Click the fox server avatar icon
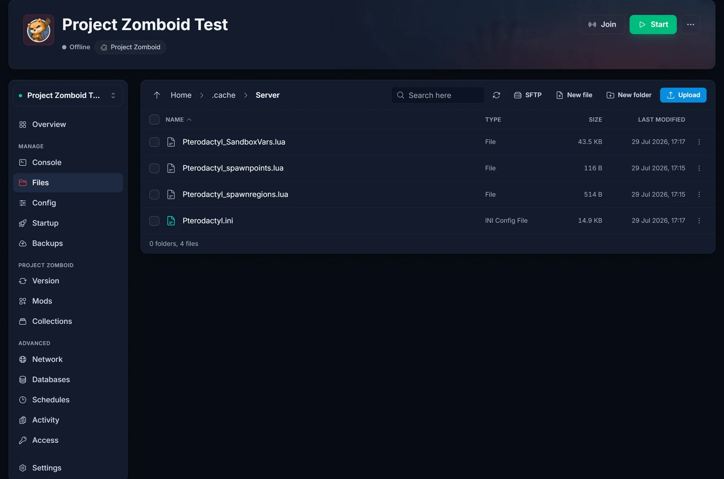The width and height of the screenshot is (724, 479). coord(39,30)
